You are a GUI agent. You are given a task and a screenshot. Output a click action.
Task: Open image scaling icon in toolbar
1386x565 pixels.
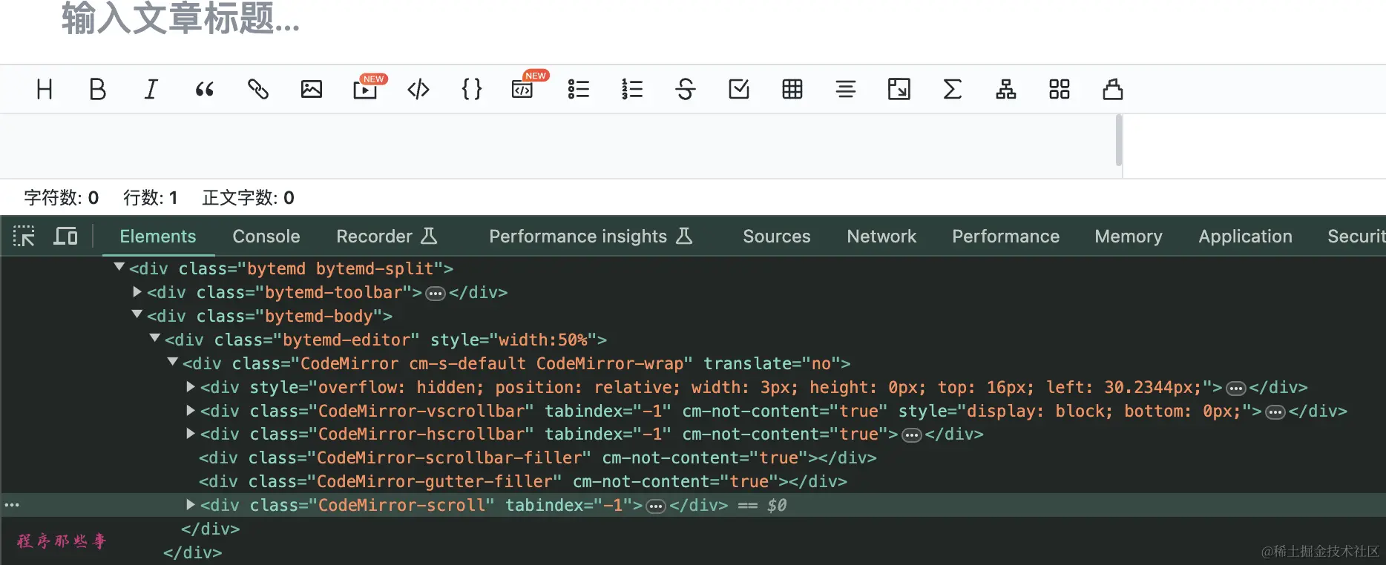pos(899,90)
